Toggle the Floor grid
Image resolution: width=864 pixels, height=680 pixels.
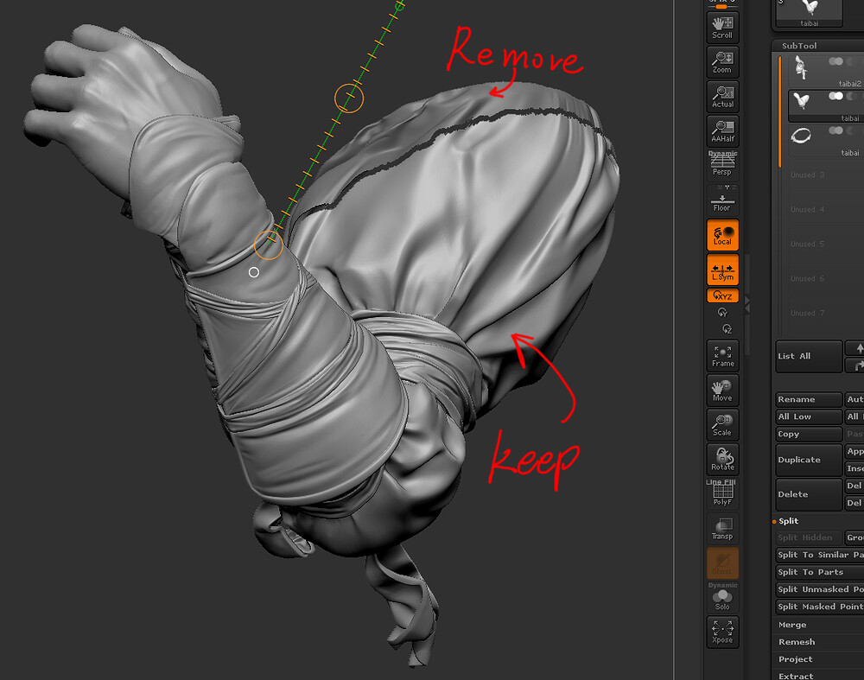pos(722,200)
